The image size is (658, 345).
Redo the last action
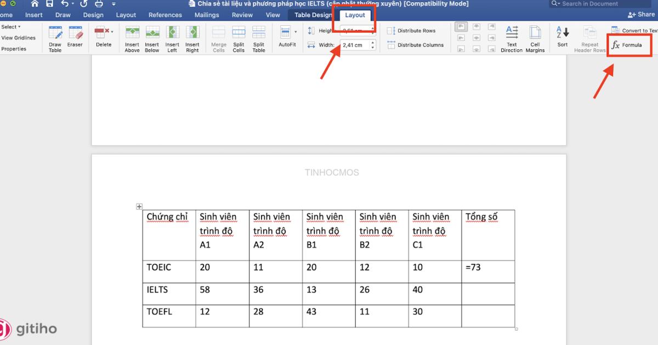point(84,4)
